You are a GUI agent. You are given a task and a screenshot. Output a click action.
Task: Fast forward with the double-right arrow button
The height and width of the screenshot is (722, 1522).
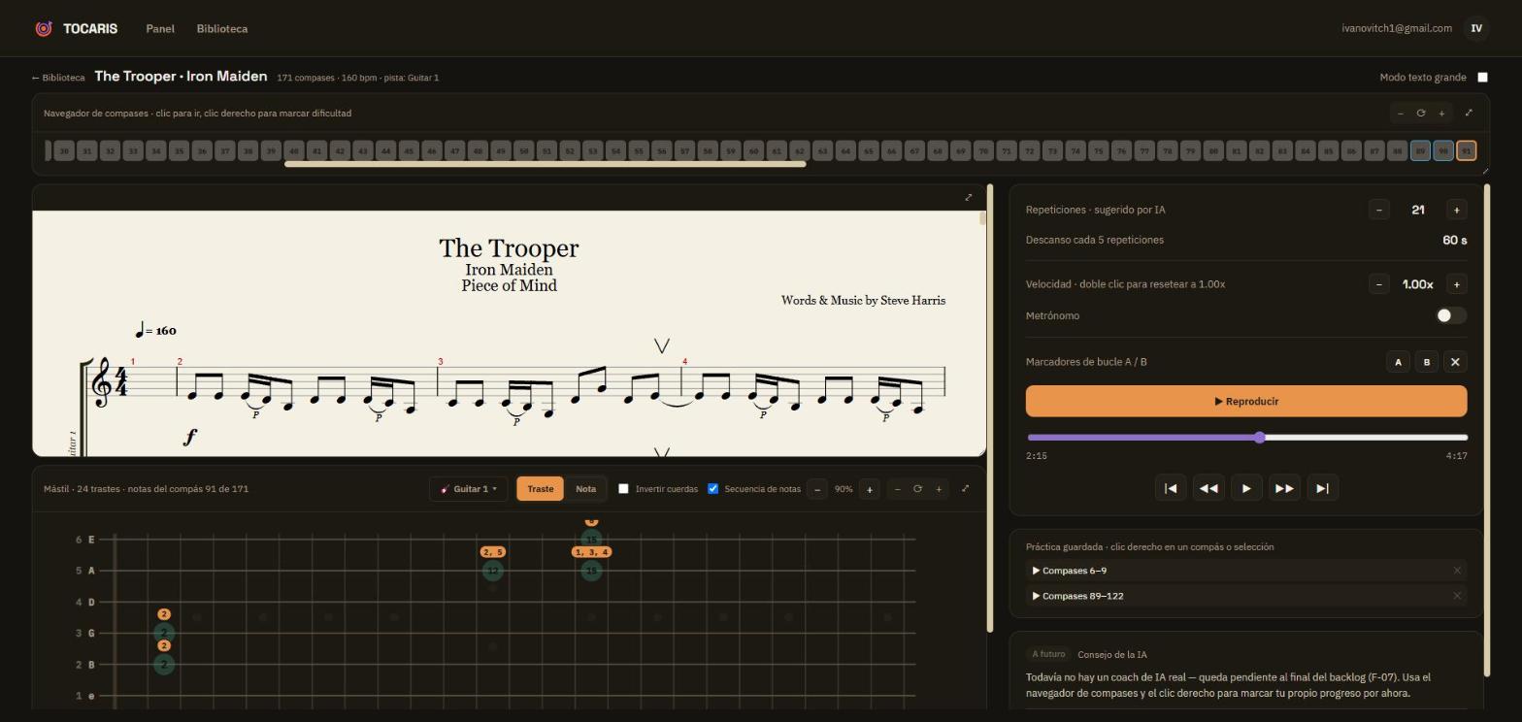[1284, 488]
